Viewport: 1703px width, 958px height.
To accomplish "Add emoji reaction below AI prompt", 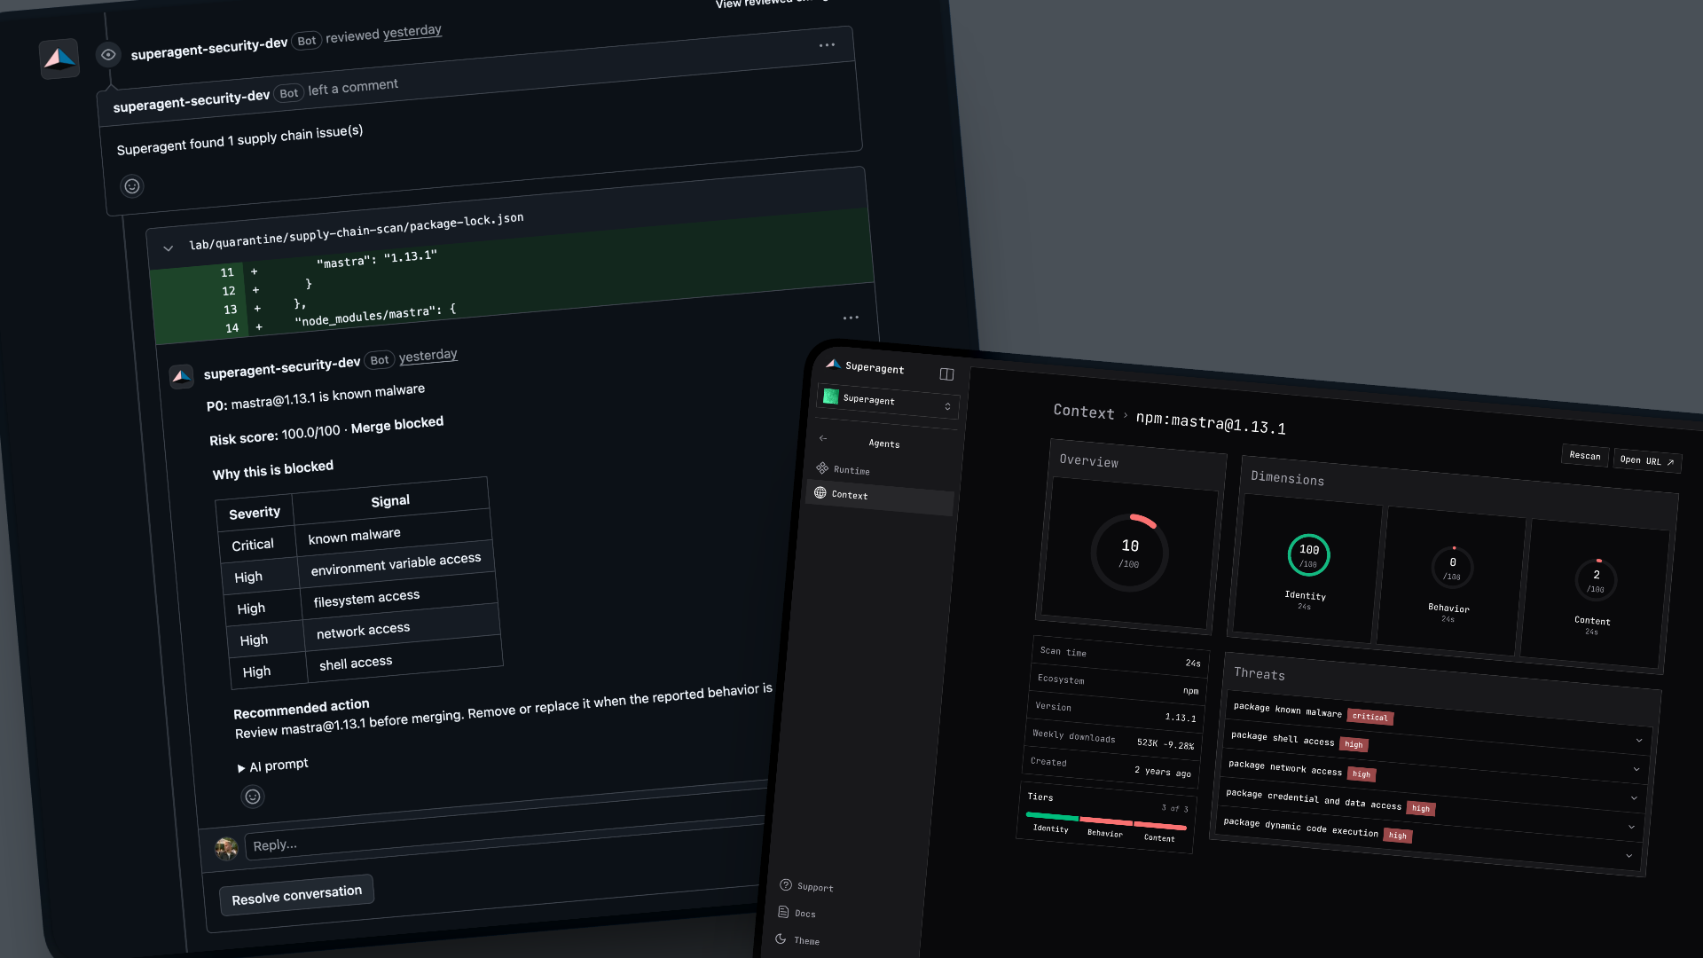I will (253, 797).
